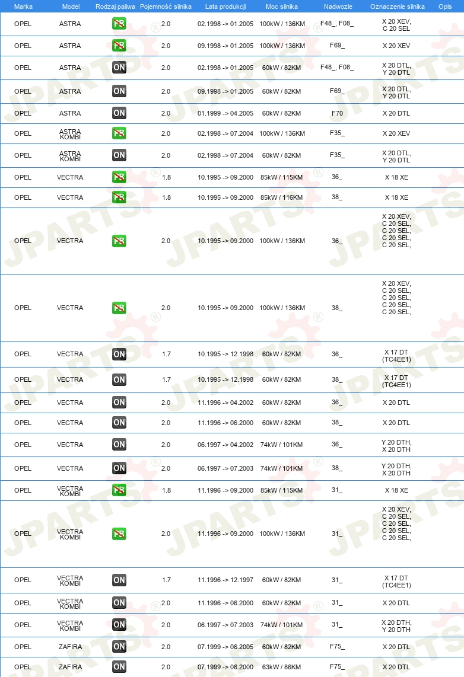464x677 pixels.
Task: Select the date range 07.1999 -> 06.2000
Action: click(x=225, y=667)
